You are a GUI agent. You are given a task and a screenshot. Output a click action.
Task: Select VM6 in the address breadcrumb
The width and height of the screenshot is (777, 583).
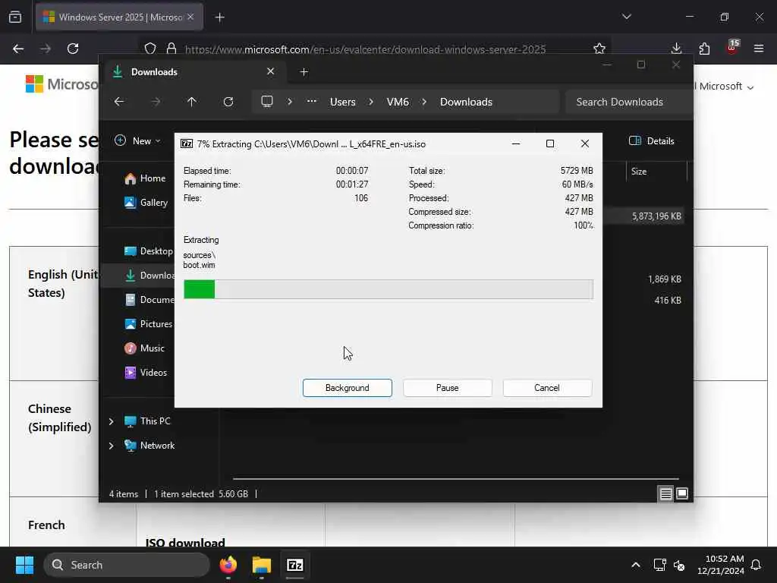(x=398, y=102)
